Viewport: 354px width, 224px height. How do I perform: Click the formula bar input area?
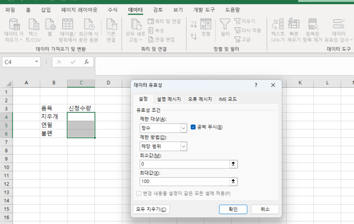point(224,66)
